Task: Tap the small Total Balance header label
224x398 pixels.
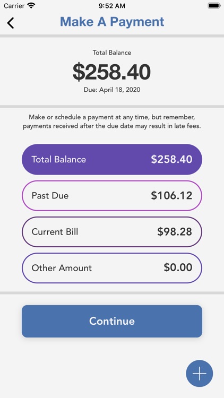Action: coord(112,53)
